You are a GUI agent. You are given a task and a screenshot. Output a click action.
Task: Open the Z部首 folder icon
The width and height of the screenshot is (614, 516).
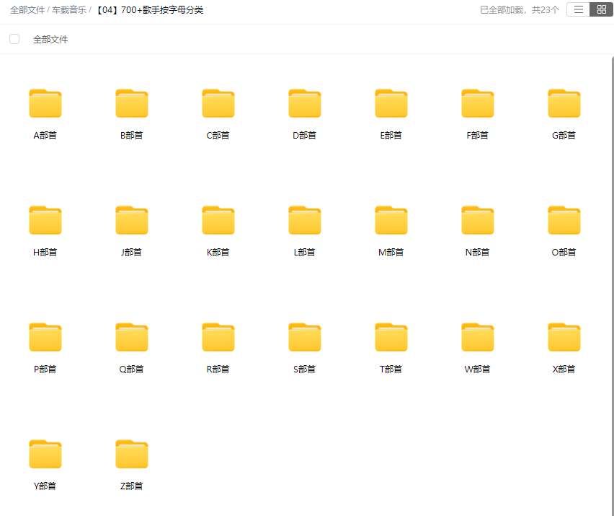coord(132,454)
